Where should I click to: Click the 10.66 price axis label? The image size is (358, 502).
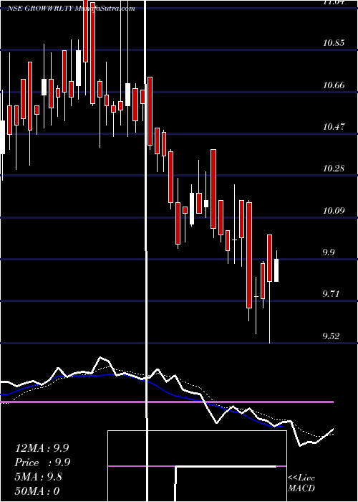point(334,85)
